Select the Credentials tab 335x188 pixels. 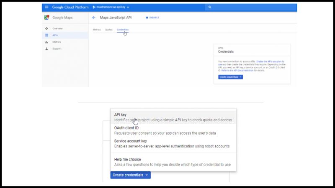point(123,30)
